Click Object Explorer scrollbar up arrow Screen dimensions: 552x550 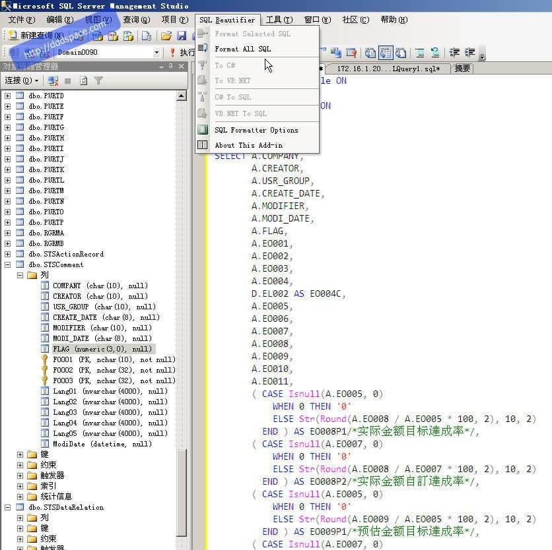[x=182, y=96]
